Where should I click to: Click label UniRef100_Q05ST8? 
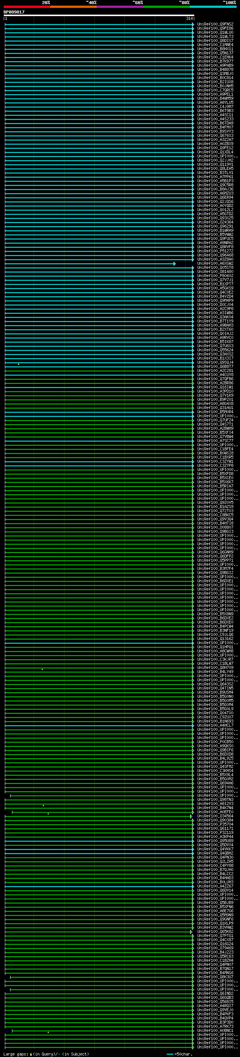click(x=215, y=268)
